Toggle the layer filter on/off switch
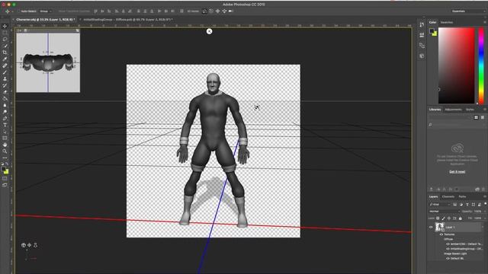488x274 pixels. 485,204
